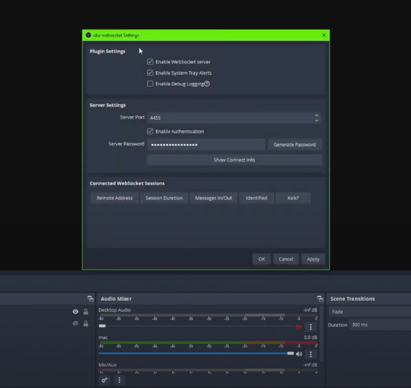
Task: Unmute the Desktop Audio speaker icon
Action: coord(299,327)
